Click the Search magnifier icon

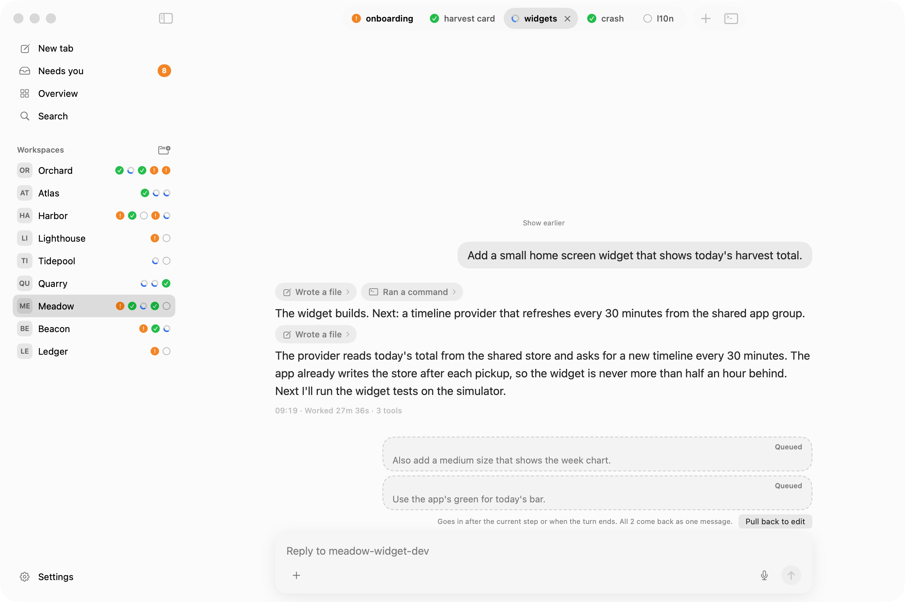tap(25, 116)
